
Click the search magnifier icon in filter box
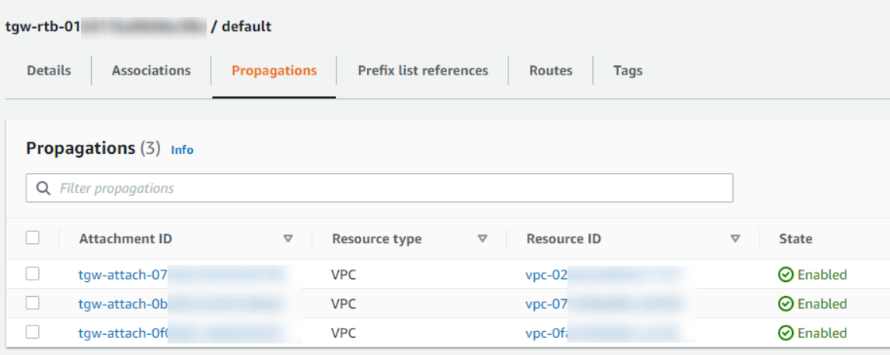click(44, 188)
